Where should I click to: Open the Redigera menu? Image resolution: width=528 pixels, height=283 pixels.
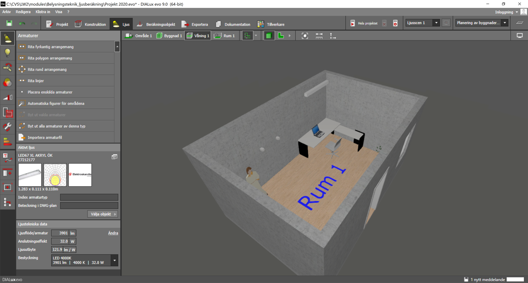(x=23, y=12)
